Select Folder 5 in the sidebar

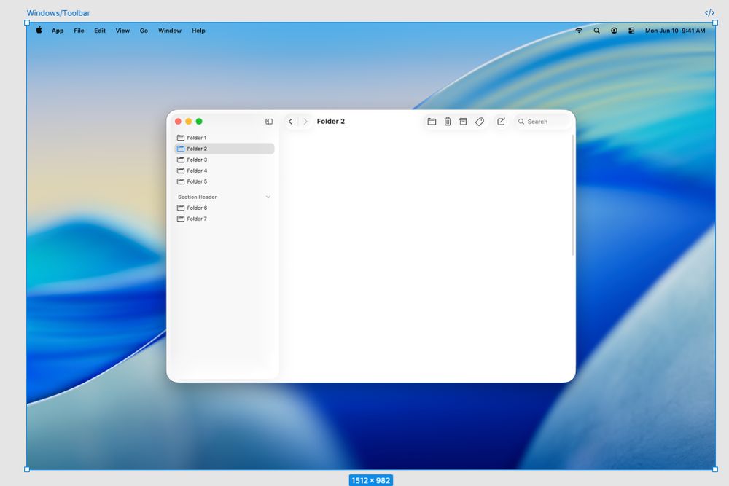[224, 181]
